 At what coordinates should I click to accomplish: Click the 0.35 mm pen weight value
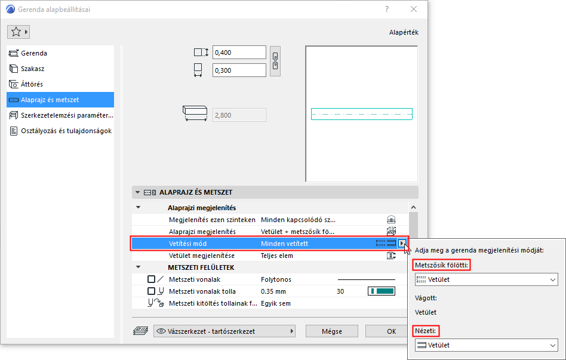(x=273, y=291)
